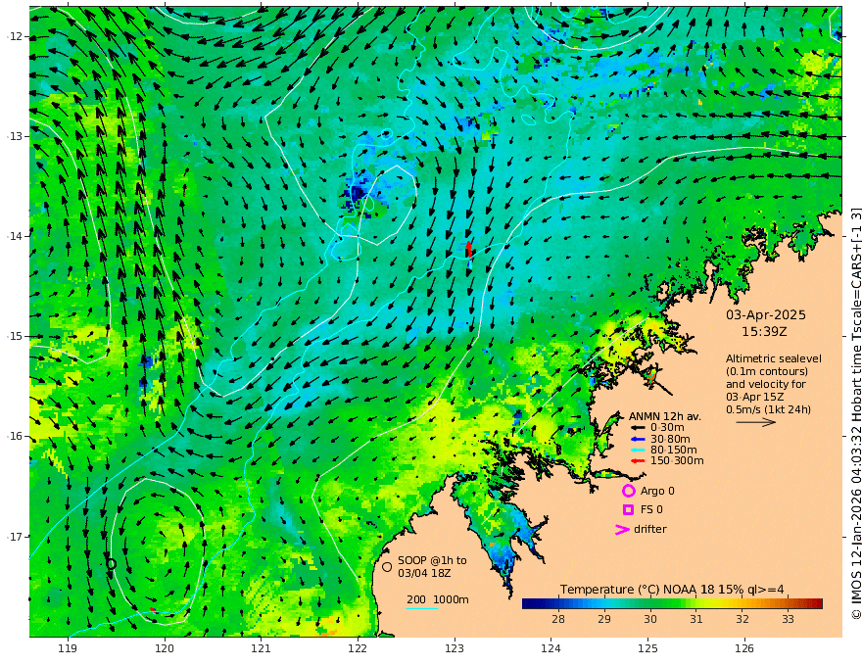Click the colorbar tick label 32
The width and height of the screenshot is (862, 666).
point(742,619)
